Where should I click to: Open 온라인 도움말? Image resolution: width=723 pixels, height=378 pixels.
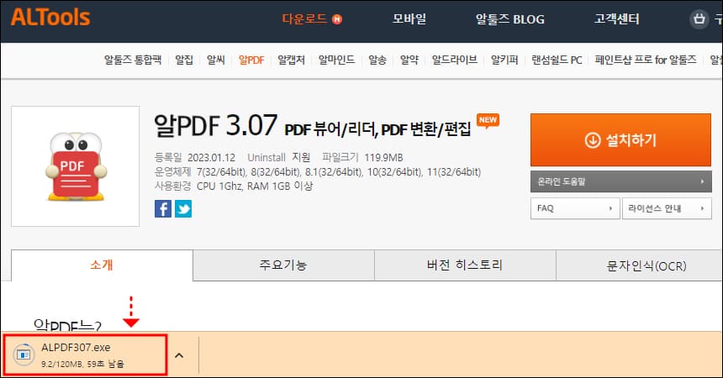pyautogui.click(x=620, y=181)
